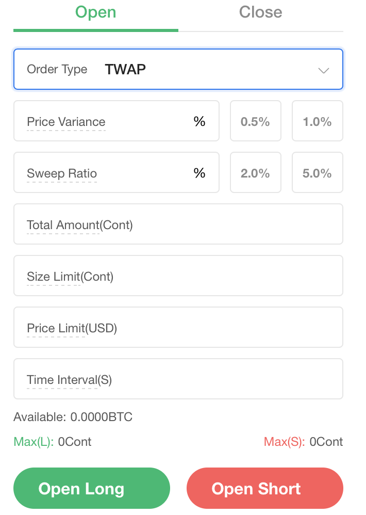Select the 0.5% price variance preset
Screen dimensions: 366x515
tap(255, 121)
